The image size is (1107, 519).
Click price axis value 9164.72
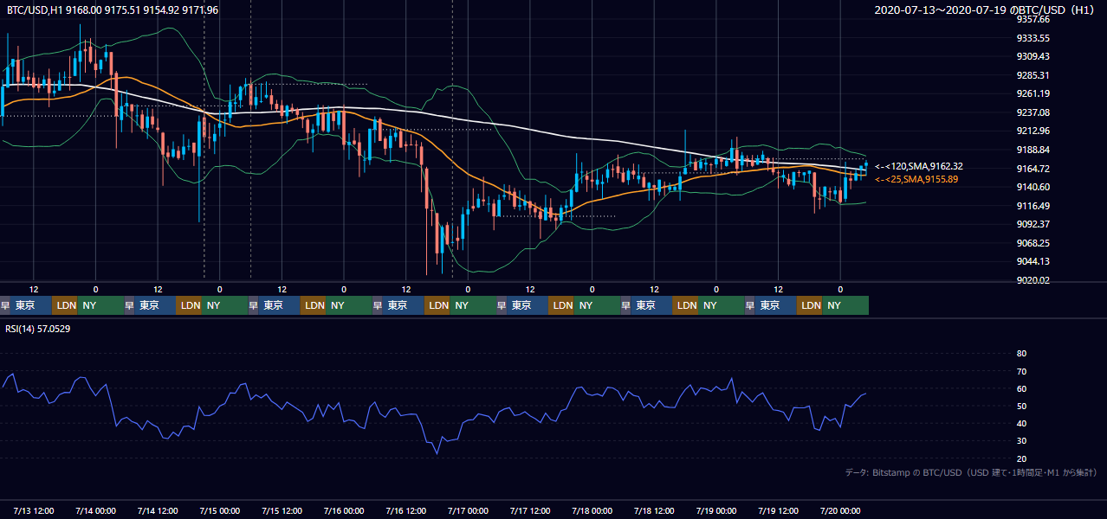[1033, 169]
